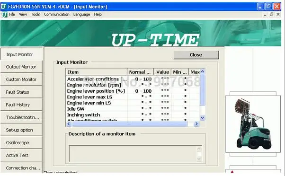The image size is (285, 176).
Task: Click the monitor list scroll up arrow
Action: (x=203, y=71)
